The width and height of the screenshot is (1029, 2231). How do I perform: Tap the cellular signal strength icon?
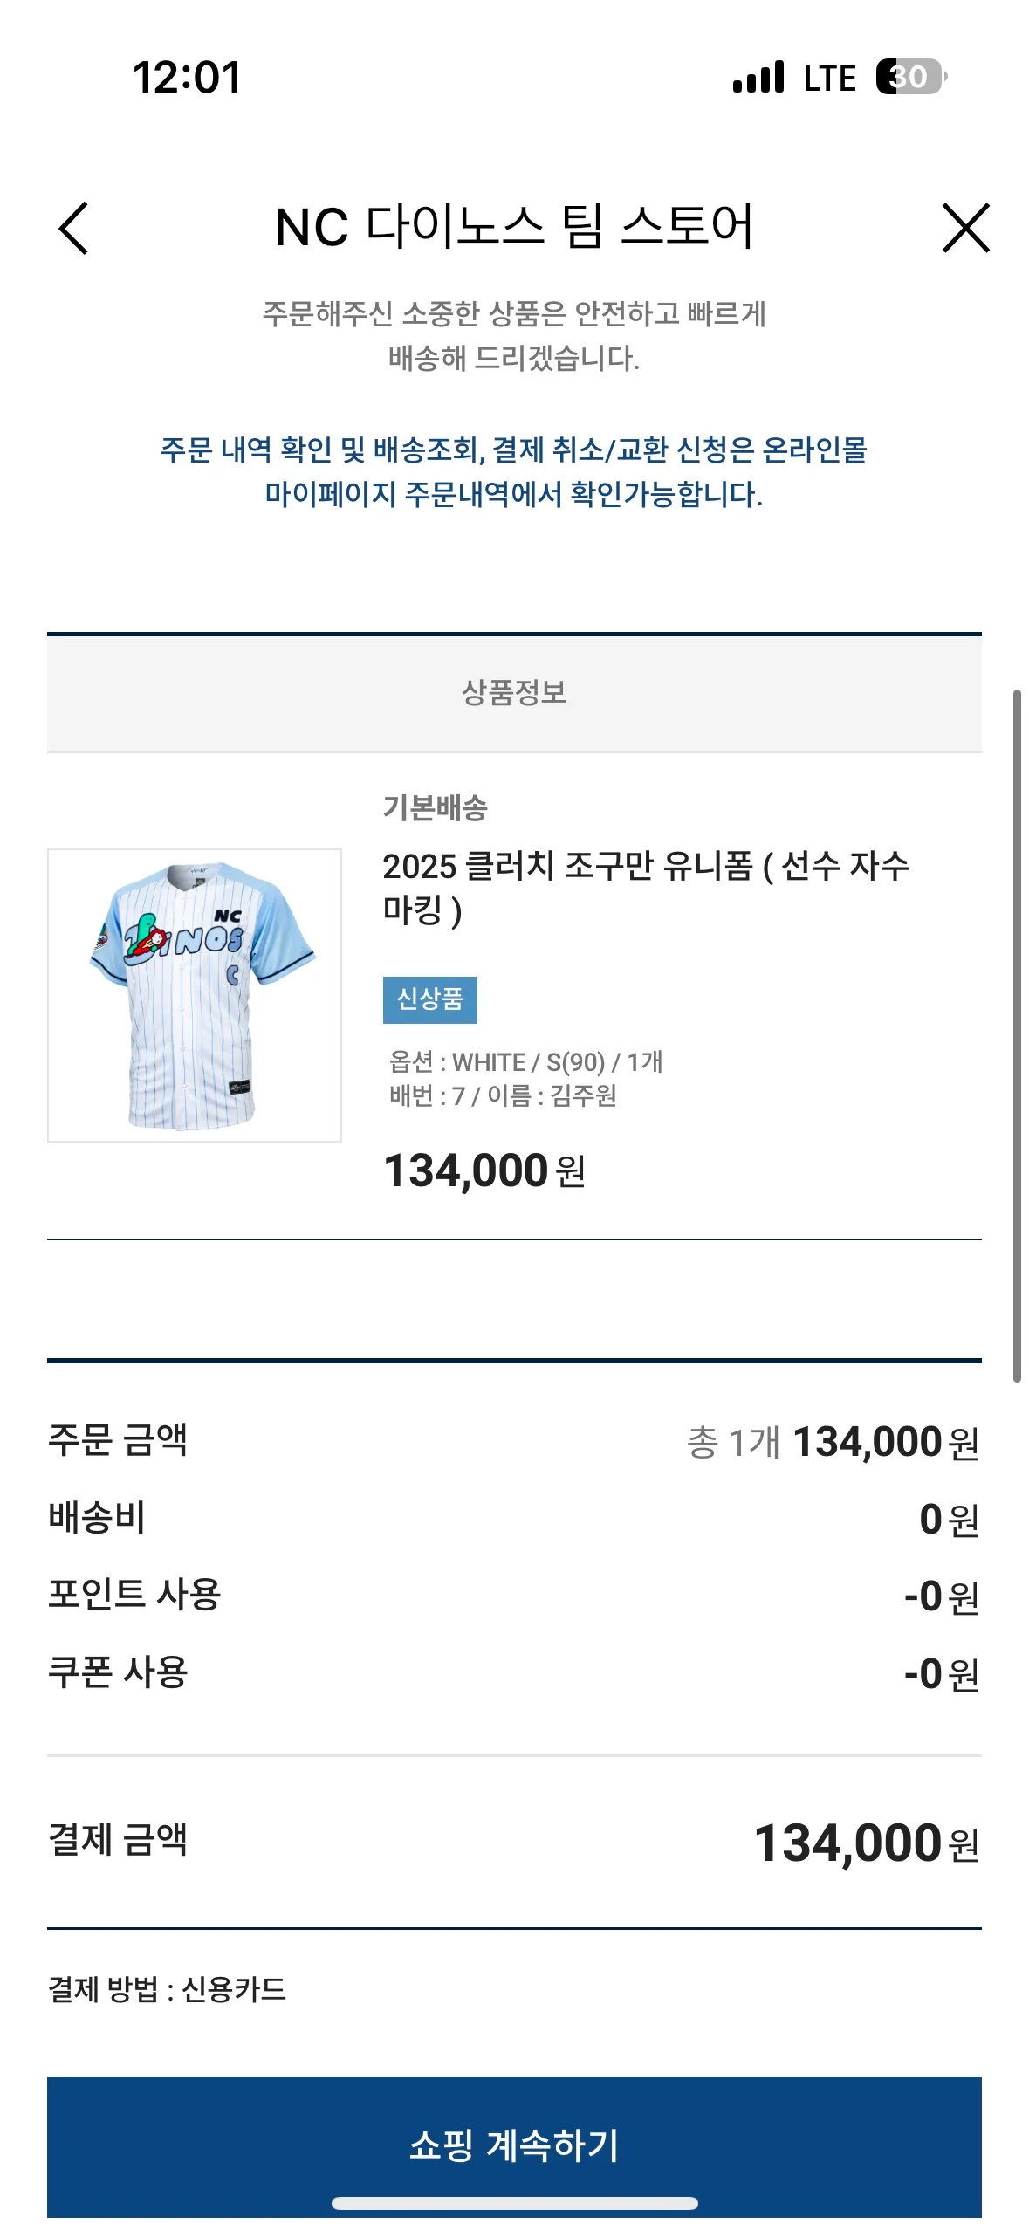click(x=758, y=77)
